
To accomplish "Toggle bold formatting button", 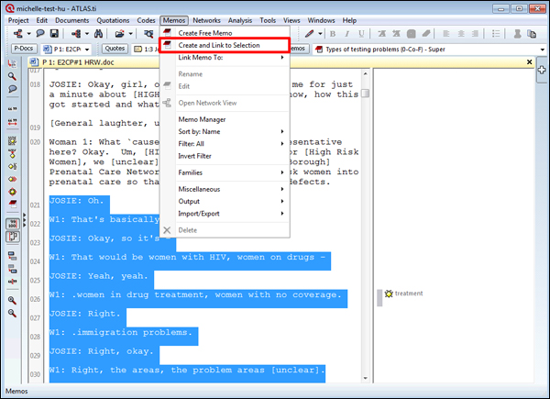I will (x=333, y=33).
